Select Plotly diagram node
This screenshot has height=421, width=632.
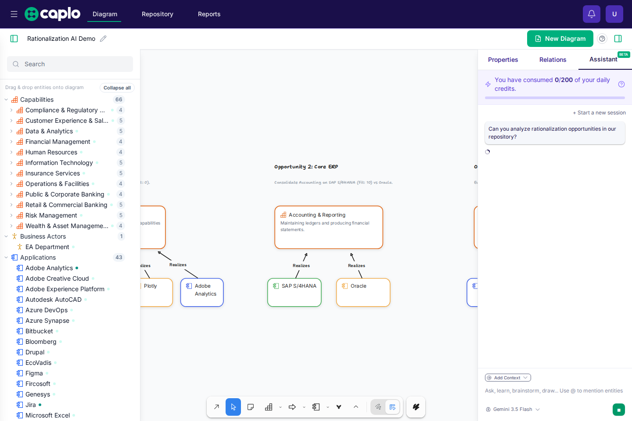156,293
